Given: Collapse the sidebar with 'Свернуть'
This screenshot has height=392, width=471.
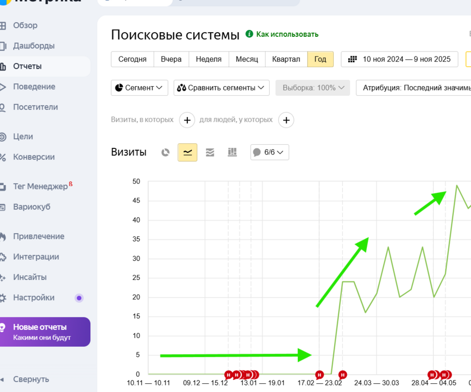Looking at the screenshot, I should click(x=31, y=379).
